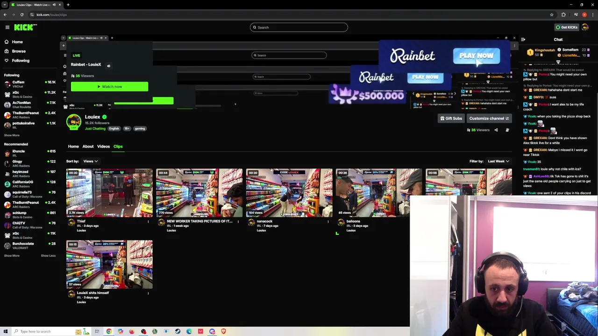Open options menu for Thief clip
This screenshot has height=336, width=598.
pyautogui.click(x=148, y=222)
